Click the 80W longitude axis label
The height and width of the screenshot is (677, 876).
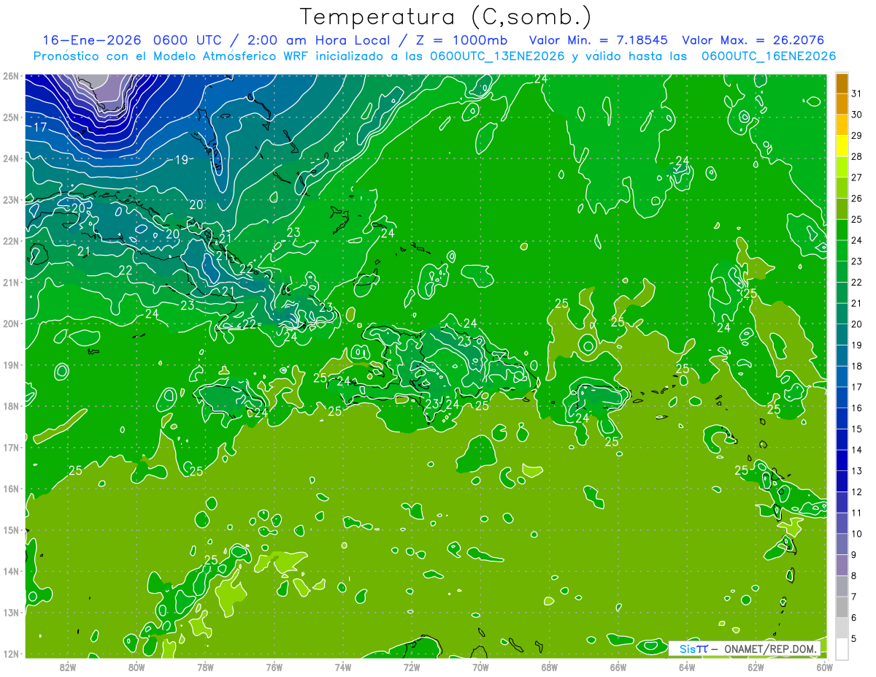(x=136, y=668)
